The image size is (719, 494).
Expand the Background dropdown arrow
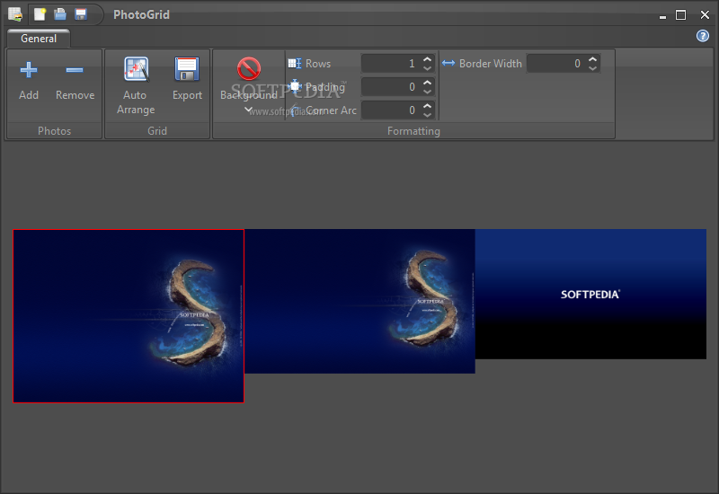(249, 110)
